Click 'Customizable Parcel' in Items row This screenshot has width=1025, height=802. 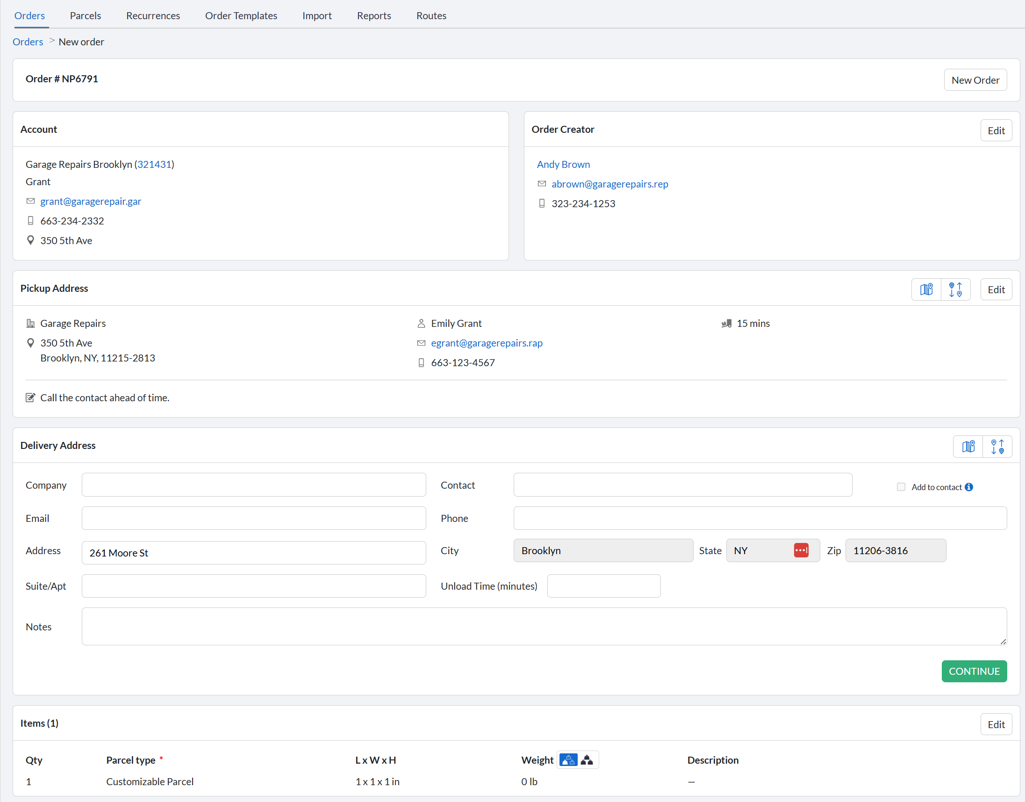[150, 781]
